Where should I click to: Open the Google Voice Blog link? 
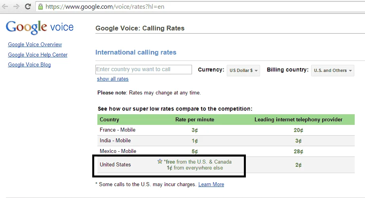29,64
